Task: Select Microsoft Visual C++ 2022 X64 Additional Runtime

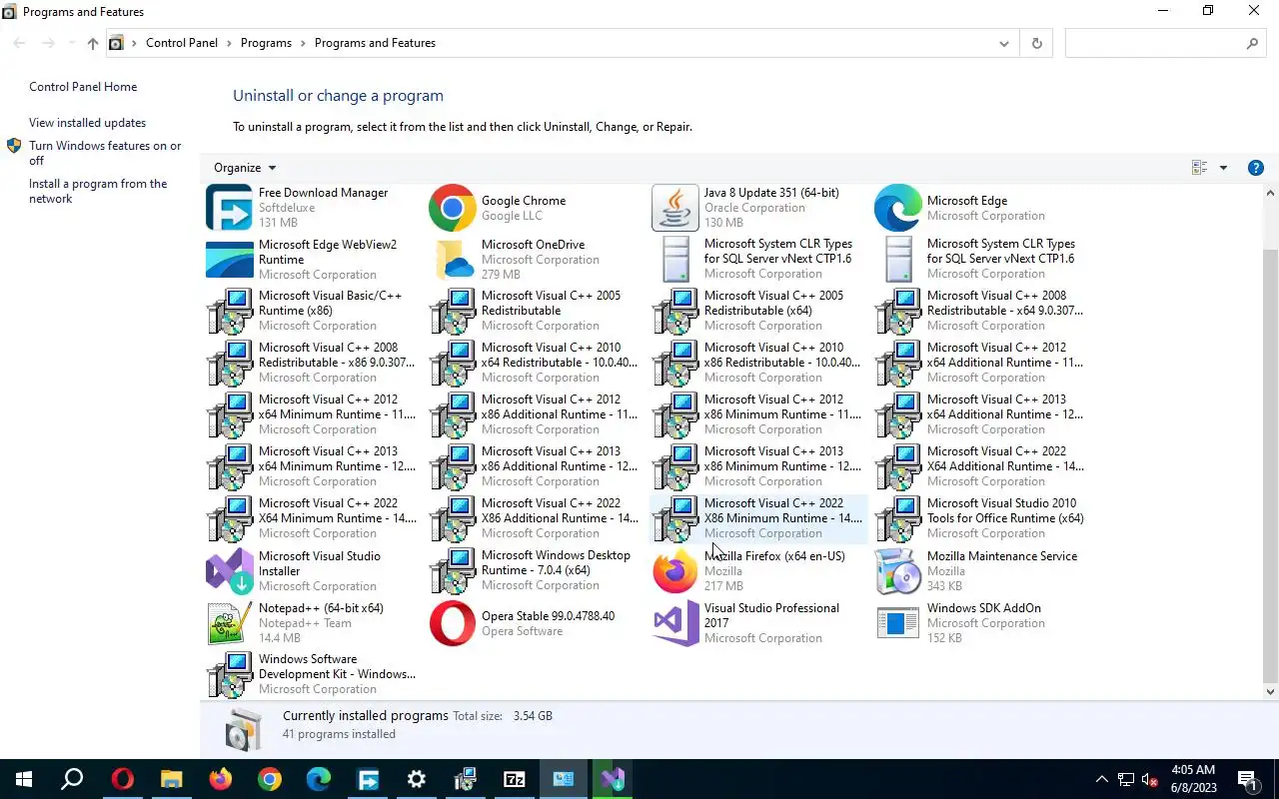Action: point(982,467)
